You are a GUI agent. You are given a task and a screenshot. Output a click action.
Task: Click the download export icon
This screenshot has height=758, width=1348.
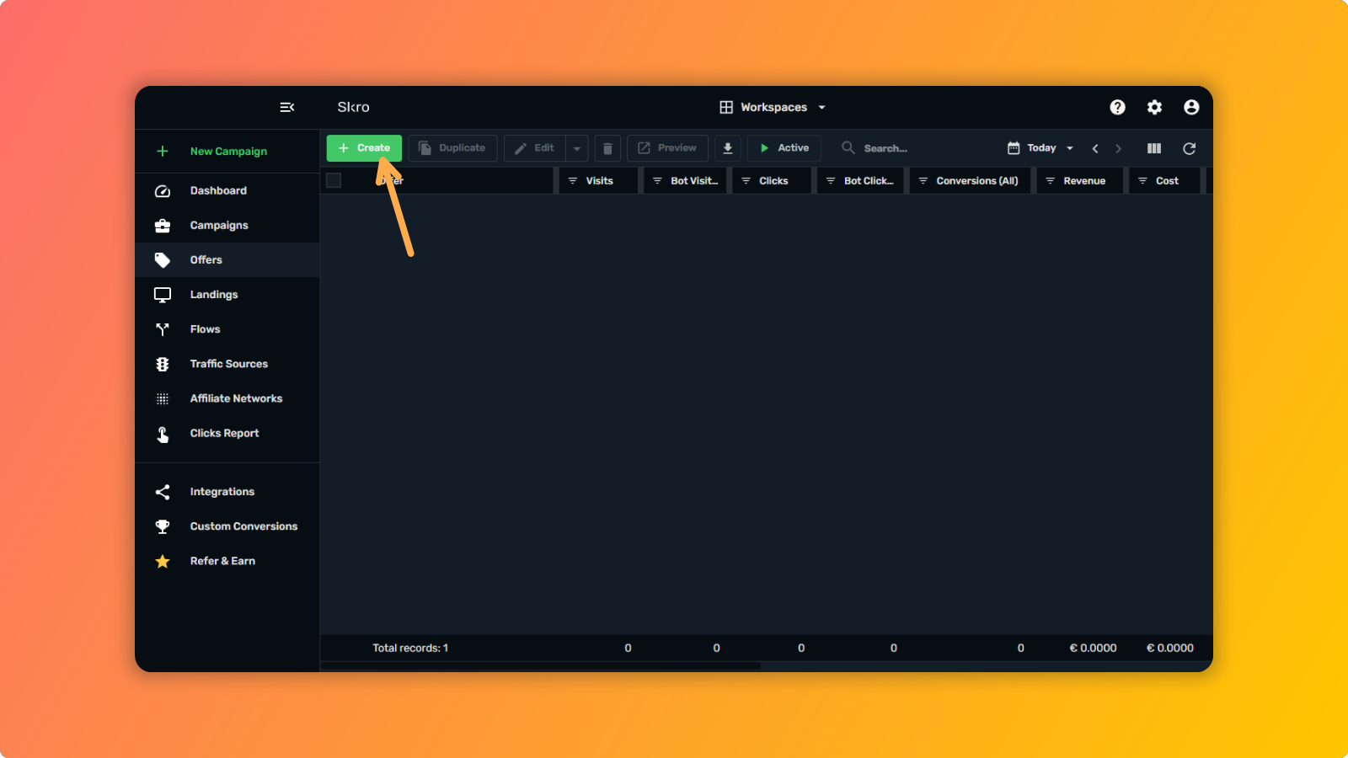(728, 148)
